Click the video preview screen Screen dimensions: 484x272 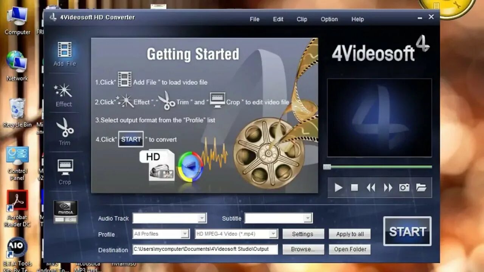(379, 118)
